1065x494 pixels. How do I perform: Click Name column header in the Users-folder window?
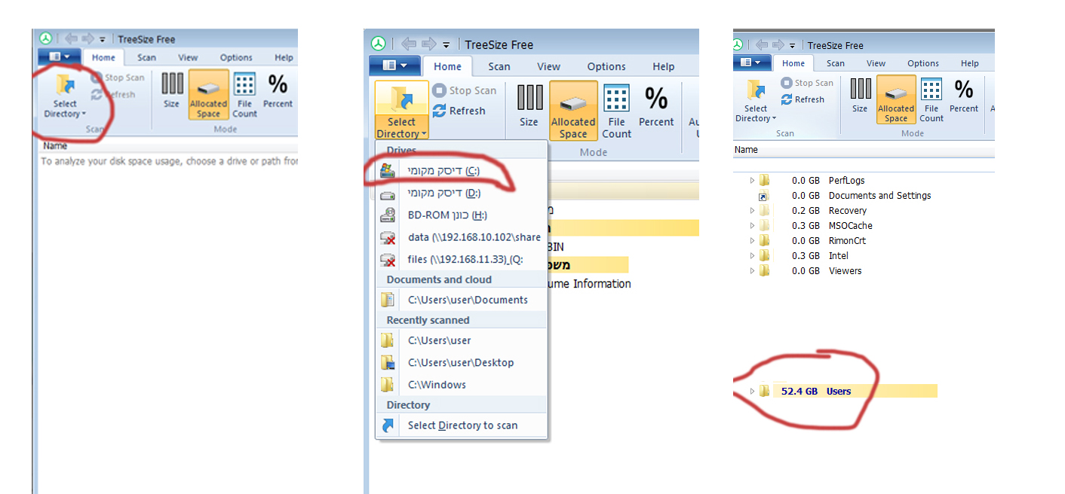pos(746,150)
